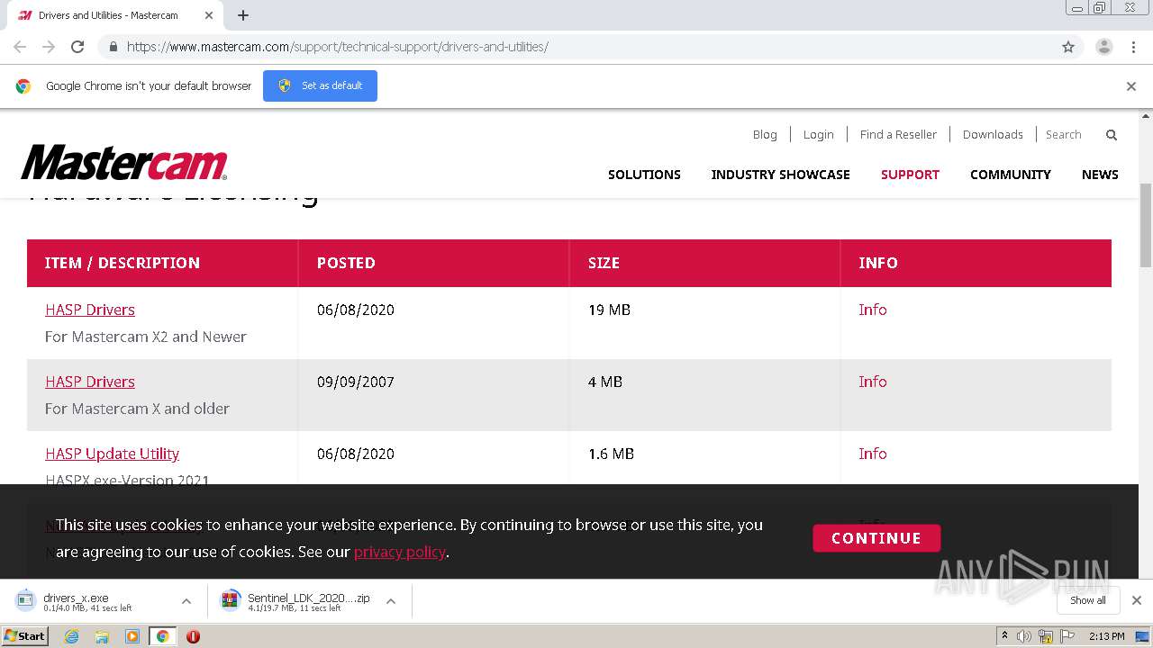This screenshot has height=648, width=1153.
Task: Open Chrome three-dot menu
Action: [x=1133, y=47]
